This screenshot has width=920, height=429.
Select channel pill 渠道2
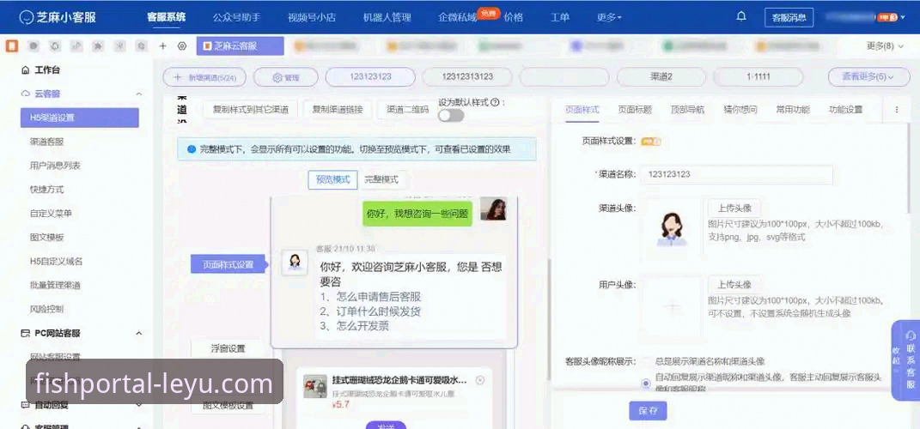point(661,76)
